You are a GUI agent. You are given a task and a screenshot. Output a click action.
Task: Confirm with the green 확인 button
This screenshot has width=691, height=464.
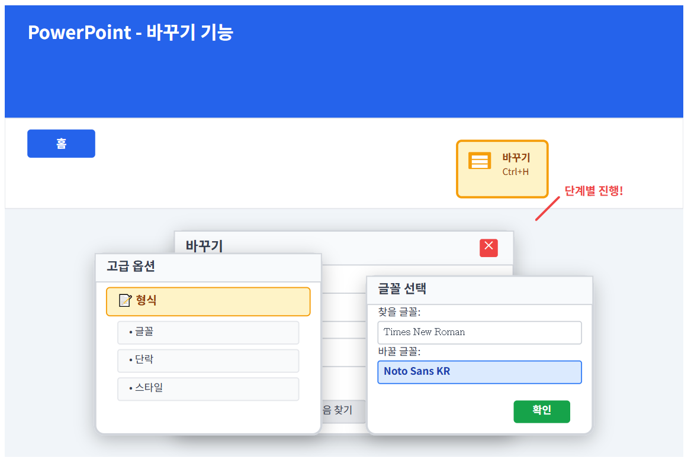[x=542, y=411]
